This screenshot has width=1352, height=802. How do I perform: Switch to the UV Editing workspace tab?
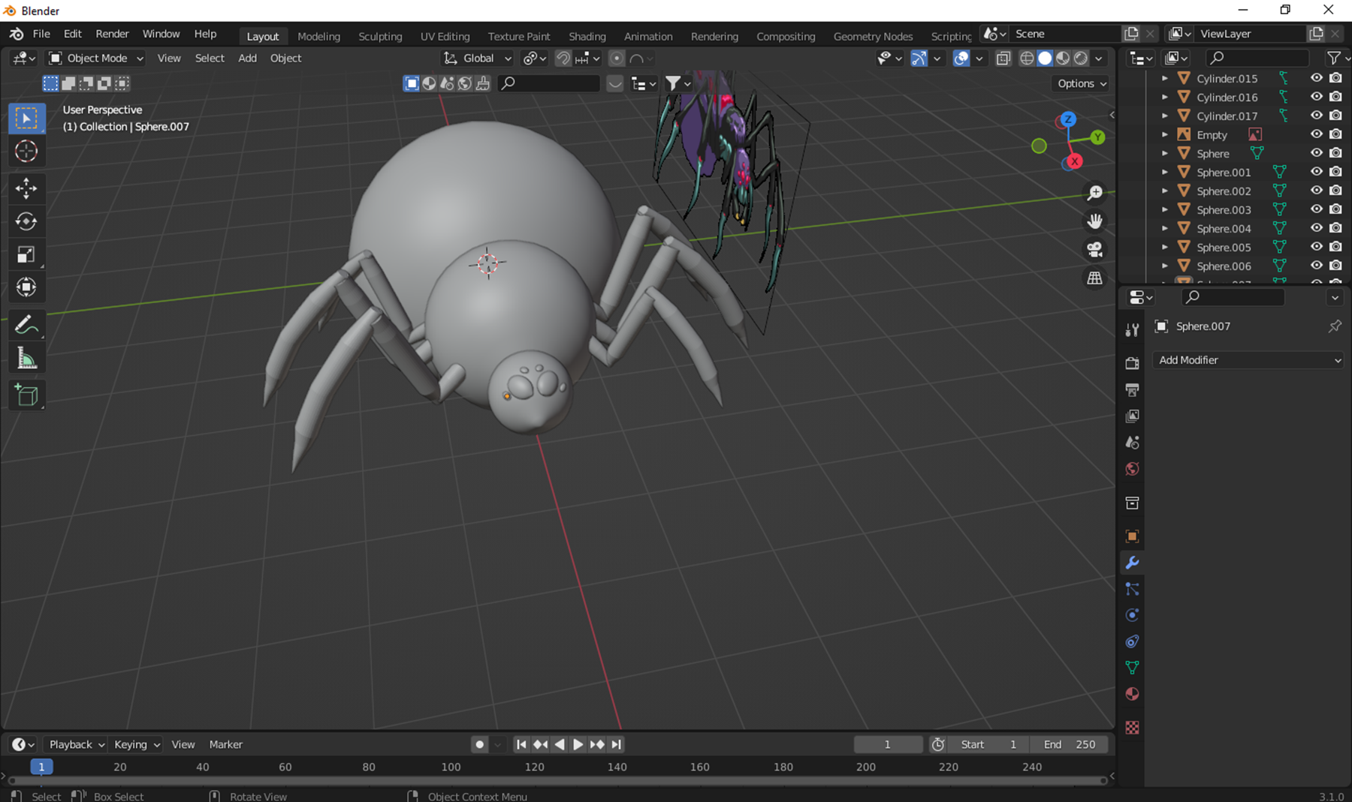coord(445,36)
